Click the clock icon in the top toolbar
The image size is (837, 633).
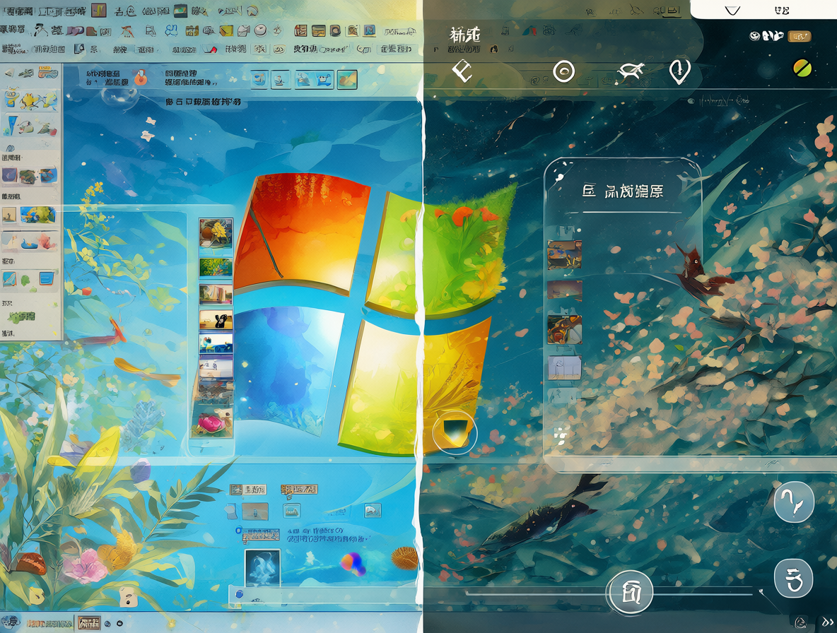[x=260, y=30]
